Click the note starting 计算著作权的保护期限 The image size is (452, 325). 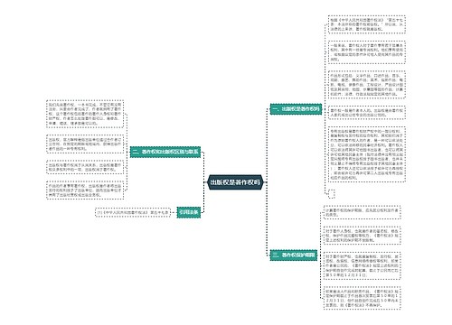click(x=362, y=212)
